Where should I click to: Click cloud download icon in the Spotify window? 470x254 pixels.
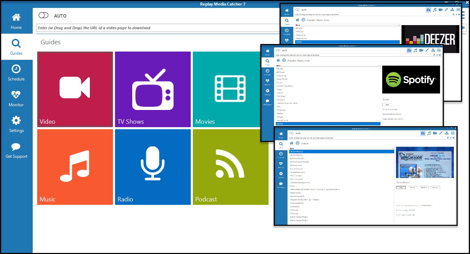point(409,50)
